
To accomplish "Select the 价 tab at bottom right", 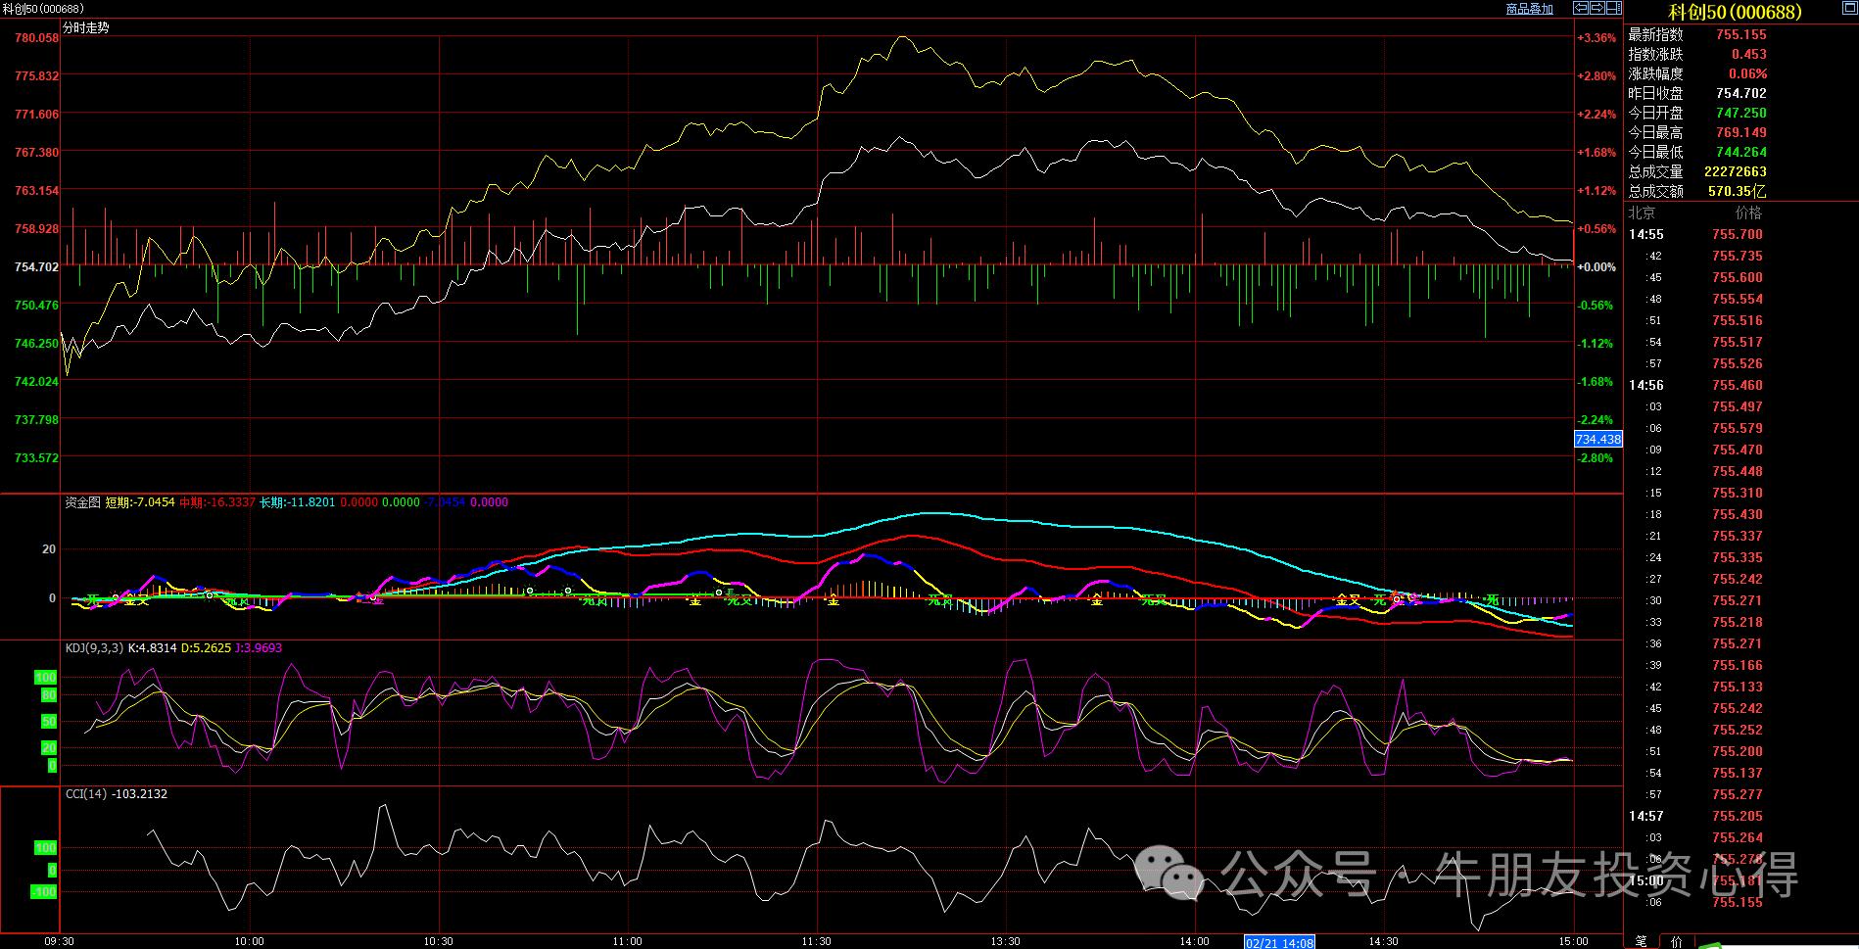I will [1677, 941].
